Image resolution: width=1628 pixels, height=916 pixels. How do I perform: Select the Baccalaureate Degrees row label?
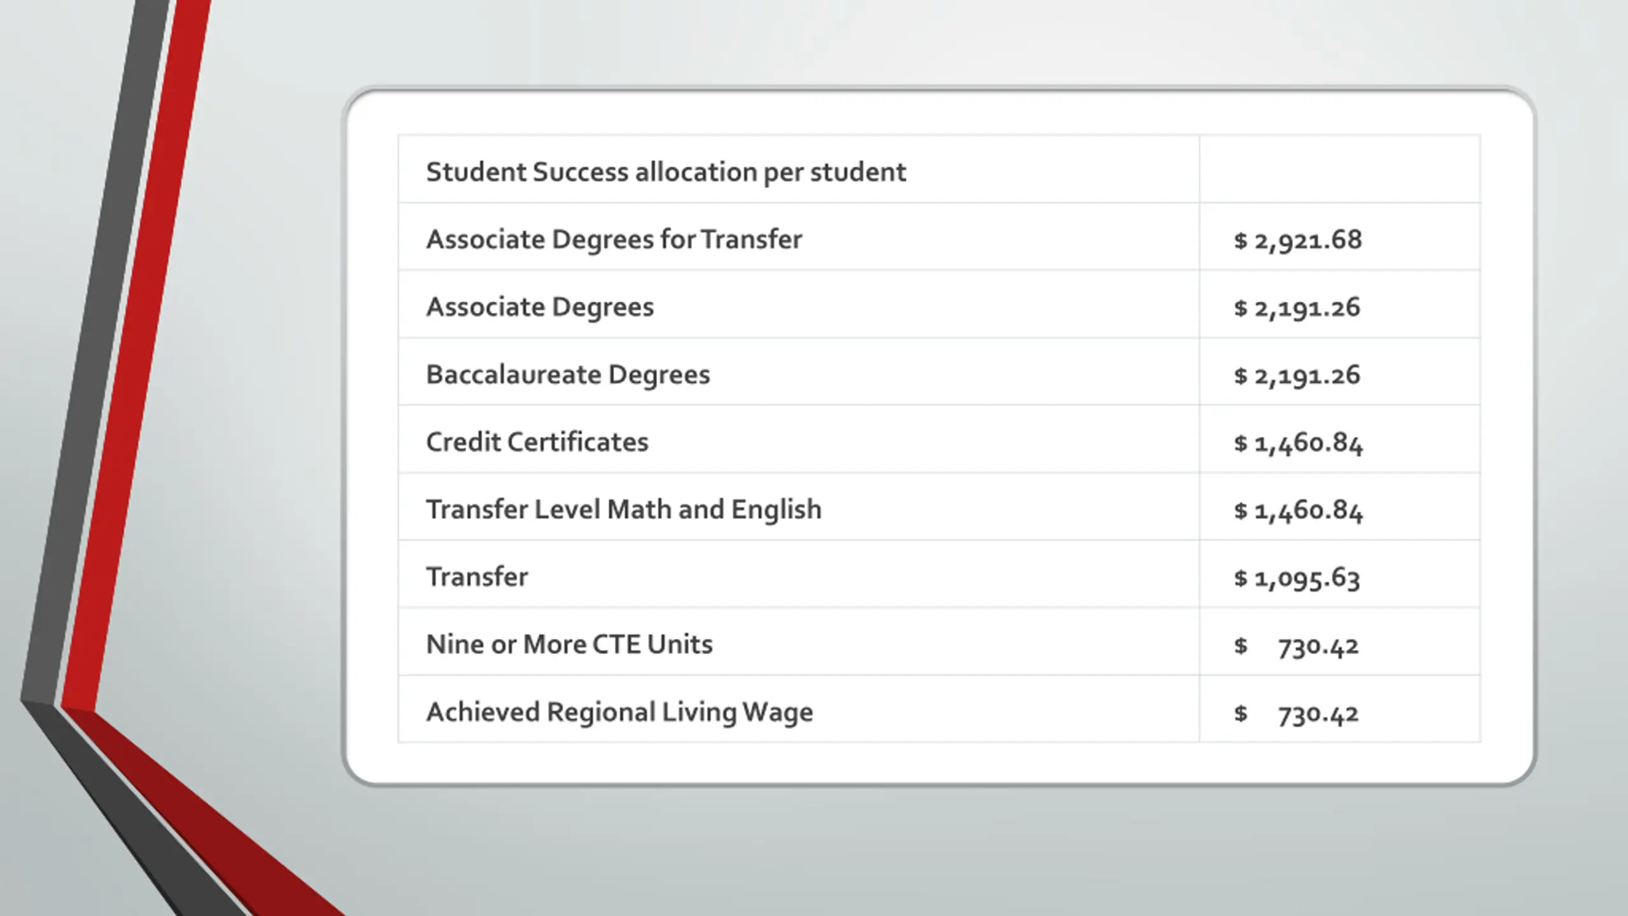tap(568, 374)
